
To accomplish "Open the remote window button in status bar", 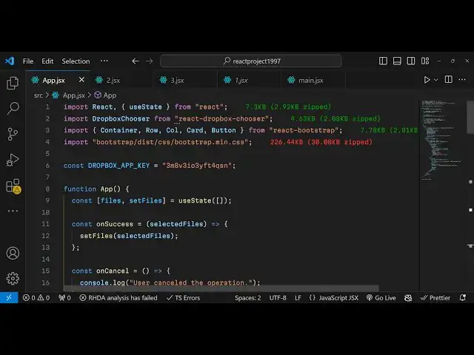I will pyautogui.click(x=9, y=297).
